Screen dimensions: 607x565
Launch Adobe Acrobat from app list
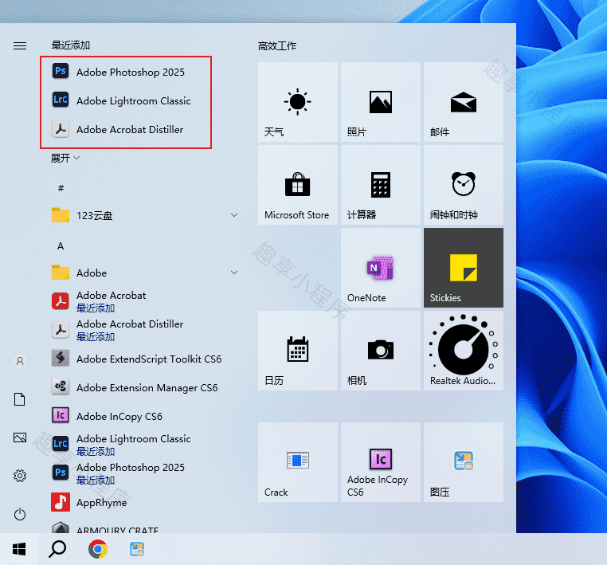pyautogui.click(x=144, y=301)
